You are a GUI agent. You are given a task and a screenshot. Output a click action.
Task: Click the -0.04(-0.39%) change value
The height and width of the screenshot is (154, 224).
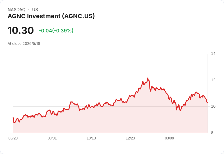(x=56, y=31)
